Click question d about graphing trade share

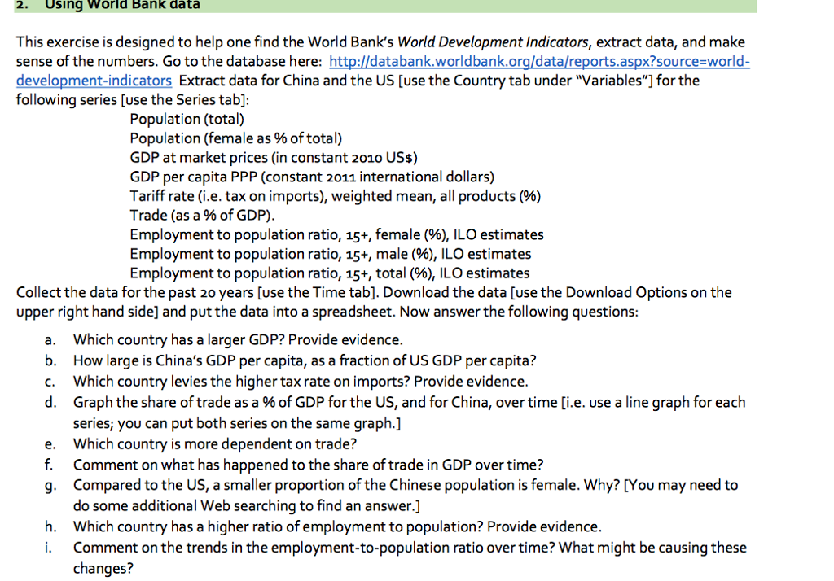pyautogui.click(x=409, y=402)
